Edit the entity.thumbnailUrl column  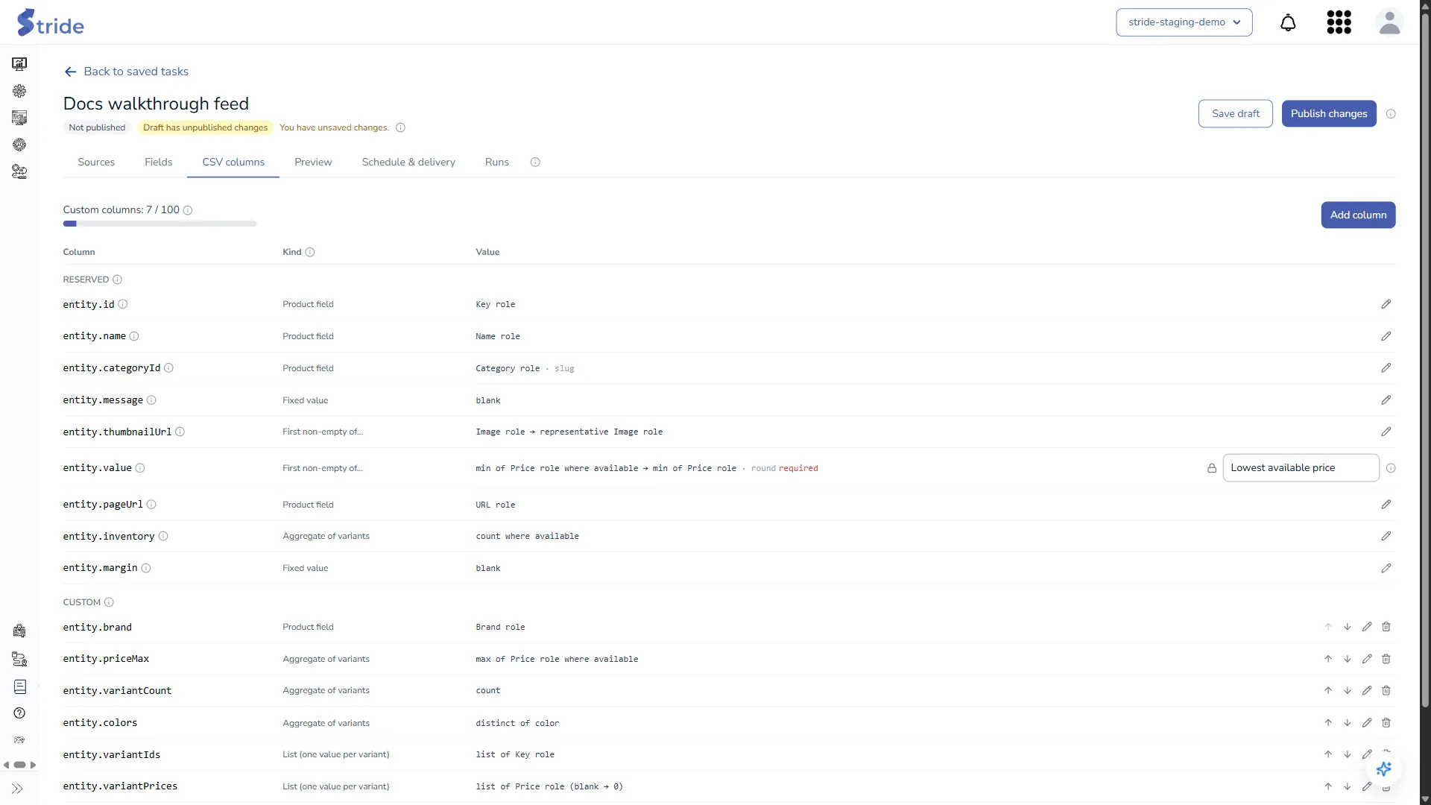click(1386, 432)
